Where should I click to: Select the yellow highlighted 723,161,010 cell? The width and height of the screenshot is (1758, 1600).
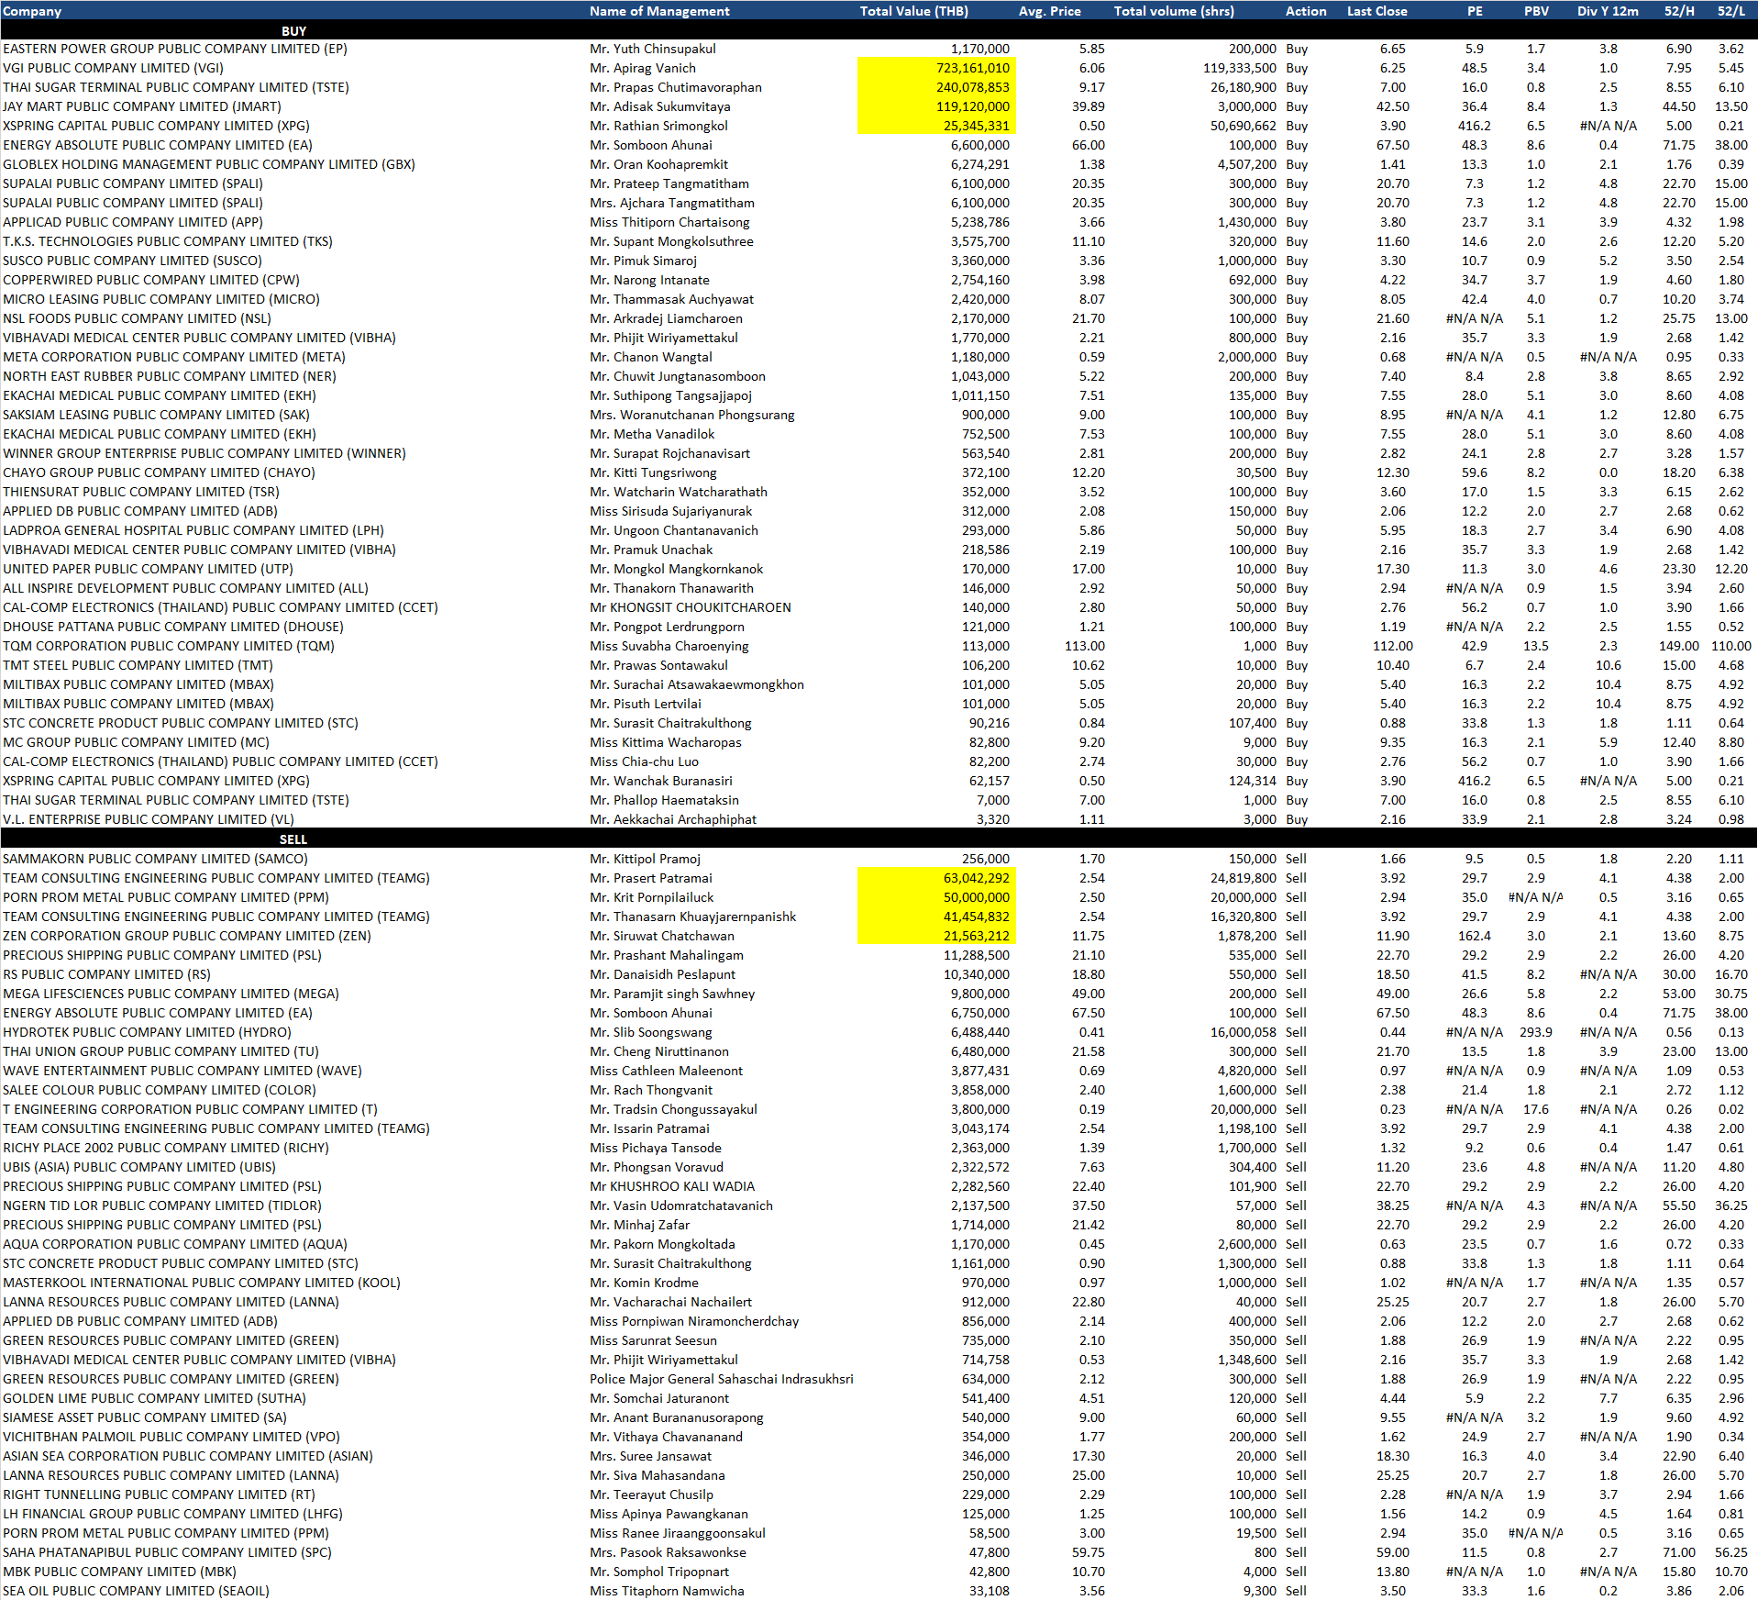tap(936, 68)
